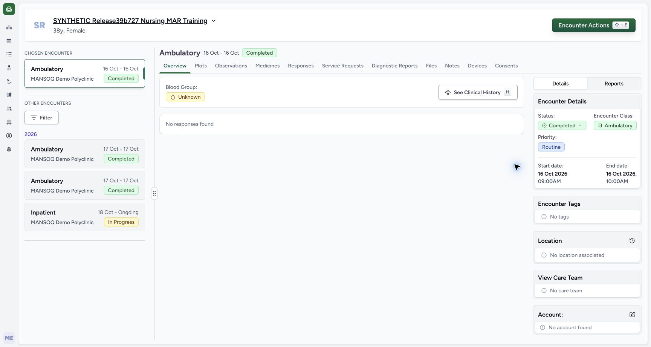The width and height of the screenshot is (651, 347).
Task: Open the microscope lab sidebar icon
Action: click(x=9, y=81)
